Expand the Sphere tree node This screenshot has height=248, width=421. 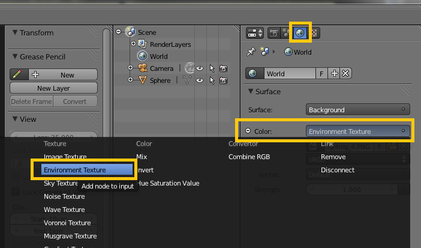click(130, 80)
